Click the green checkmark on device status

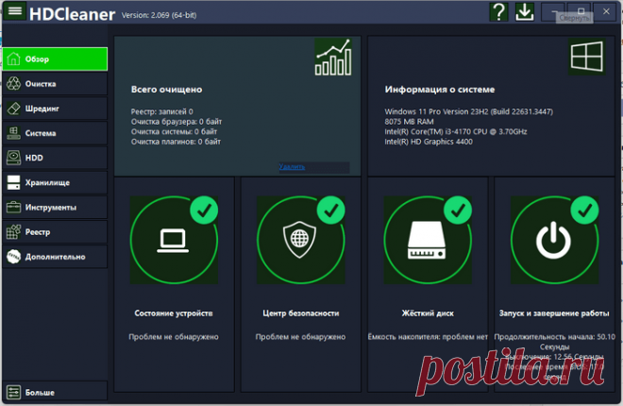tap(204, 211)
